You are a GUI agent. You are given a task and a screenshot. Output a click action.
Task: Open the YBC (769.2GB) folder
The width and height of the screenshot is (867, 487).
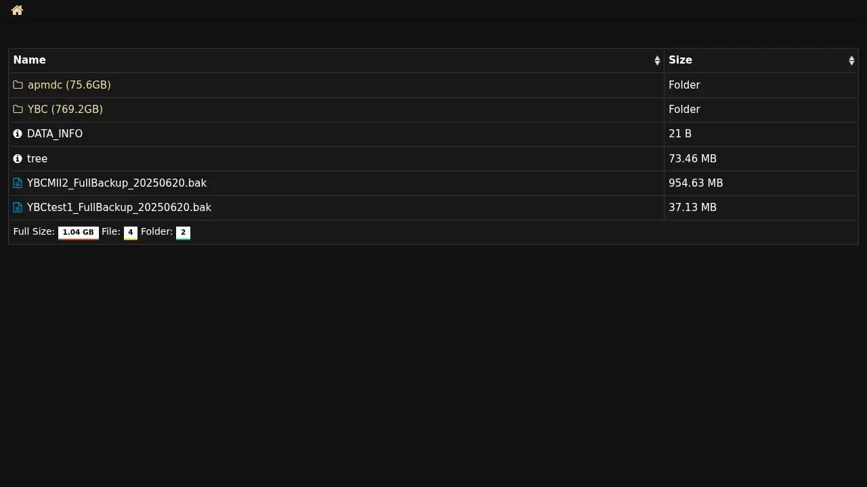(x=65, y=110)
